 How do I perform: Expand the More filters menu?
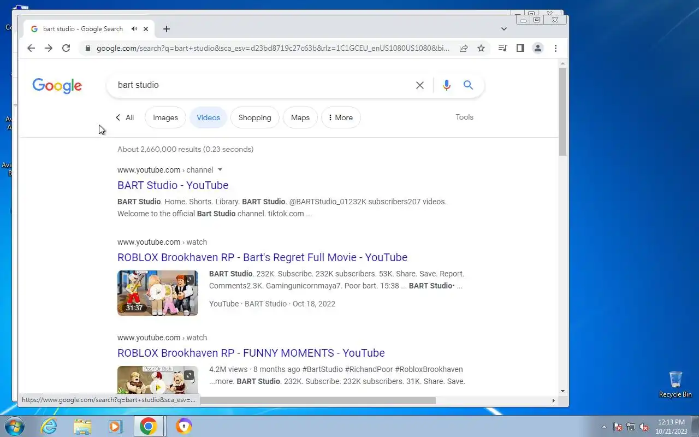[341, 117]
